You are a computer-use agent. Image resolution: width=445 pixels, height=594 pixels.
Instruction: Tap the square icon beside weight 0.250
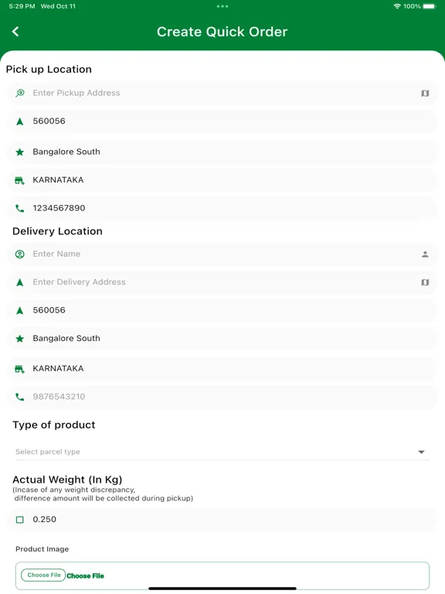(x=19, y=520)
